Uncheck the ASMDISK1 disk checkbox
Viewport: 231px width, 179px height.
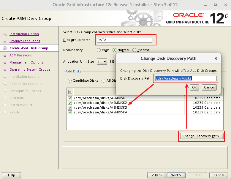[70, 98]
